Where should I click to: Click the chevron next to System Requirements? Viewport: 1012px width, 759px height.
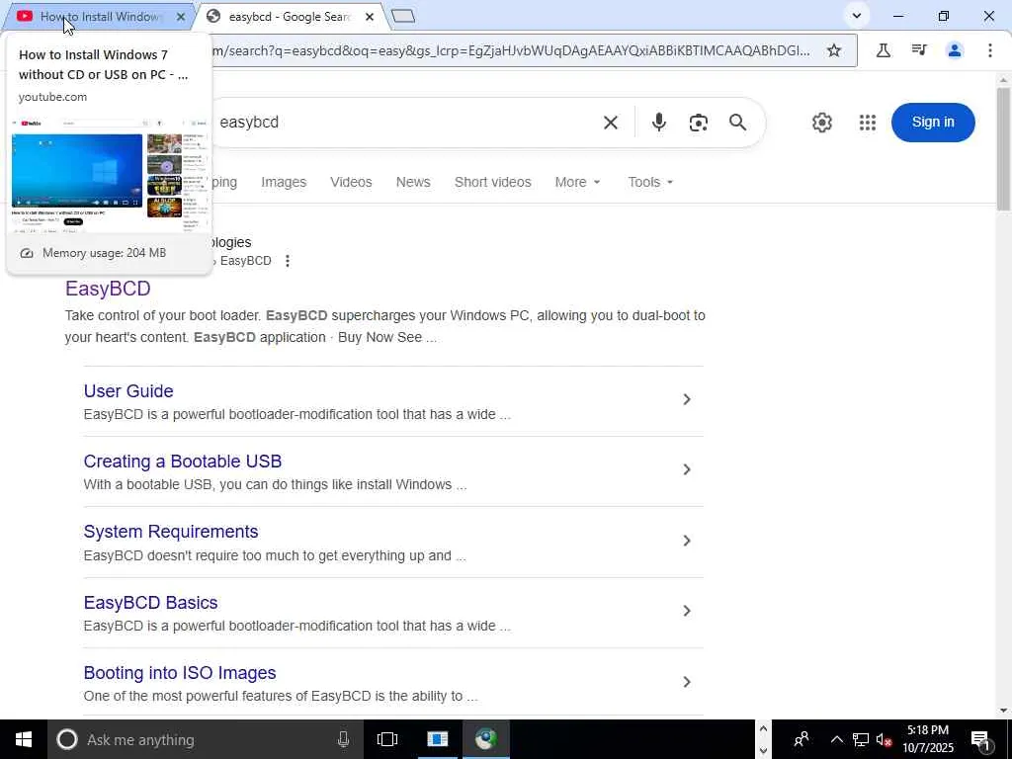687,541
